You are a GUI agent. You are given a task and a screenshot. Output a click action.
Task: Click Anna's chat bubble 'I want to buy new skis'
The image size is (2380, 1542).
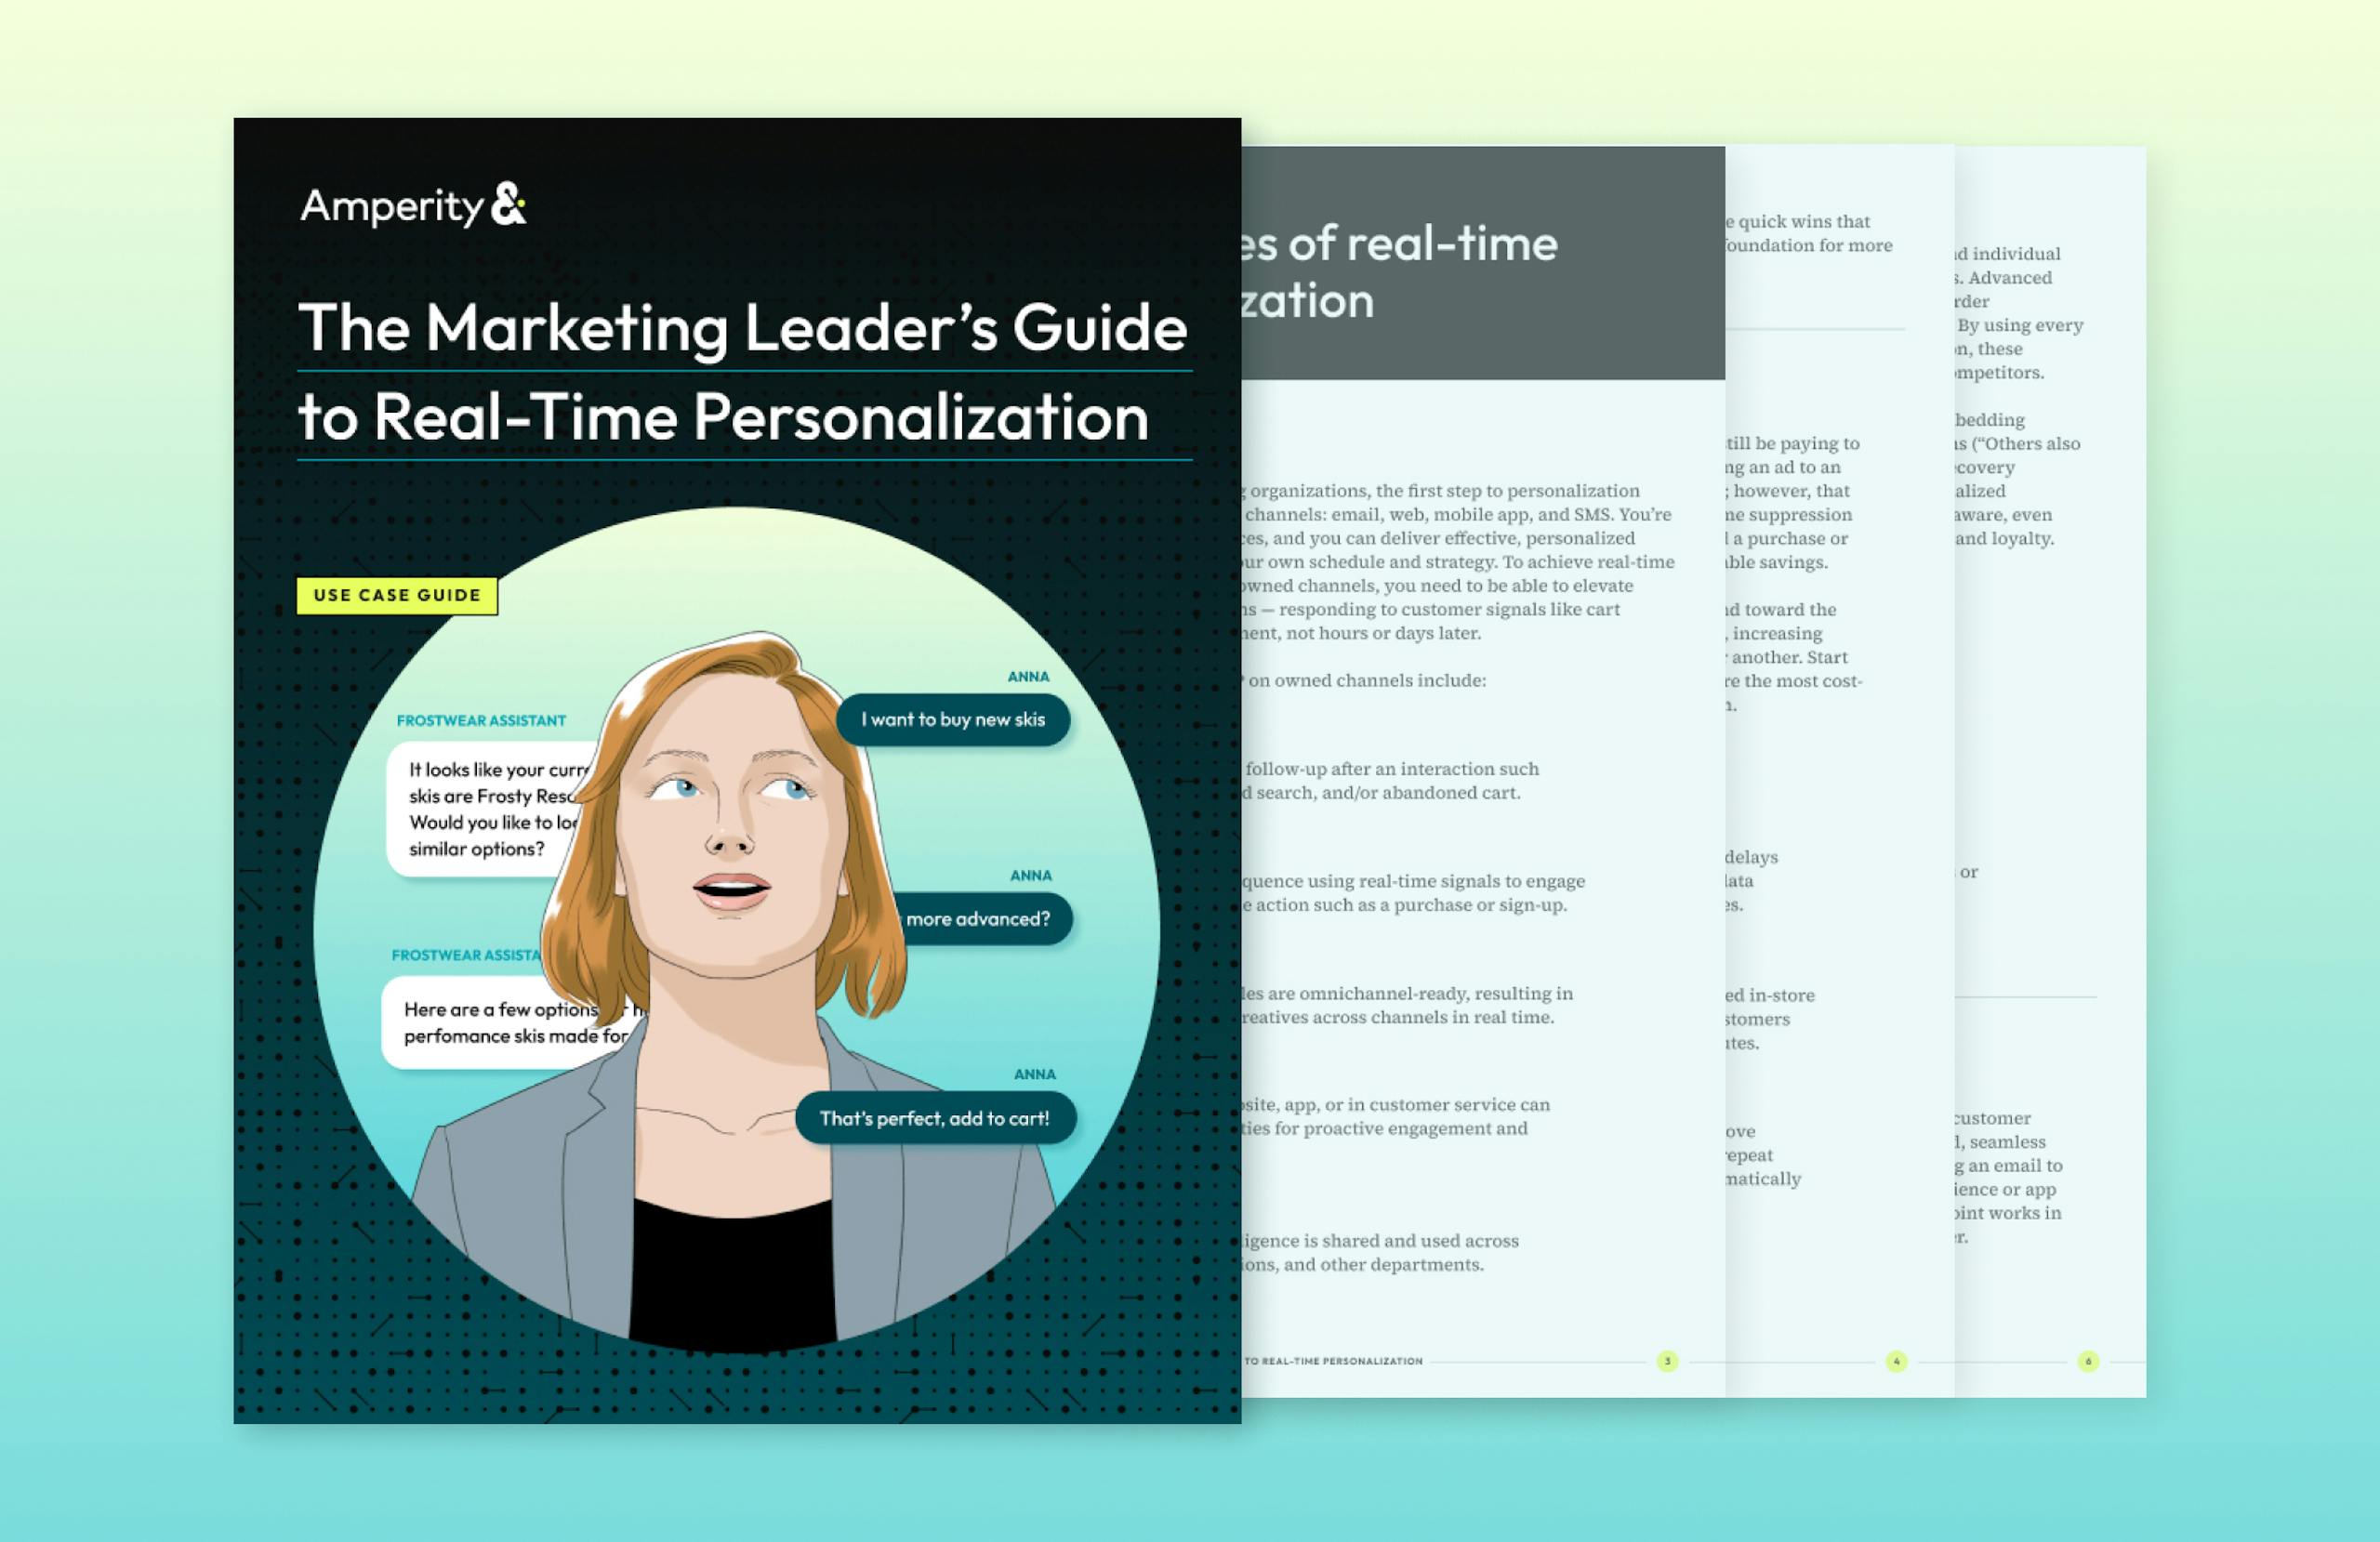[x=955, y=718]
